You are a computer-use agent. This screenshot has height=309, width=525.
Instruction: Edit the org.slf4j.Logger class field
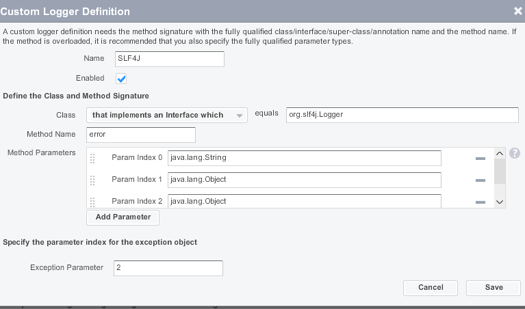[x=402, y=115]
